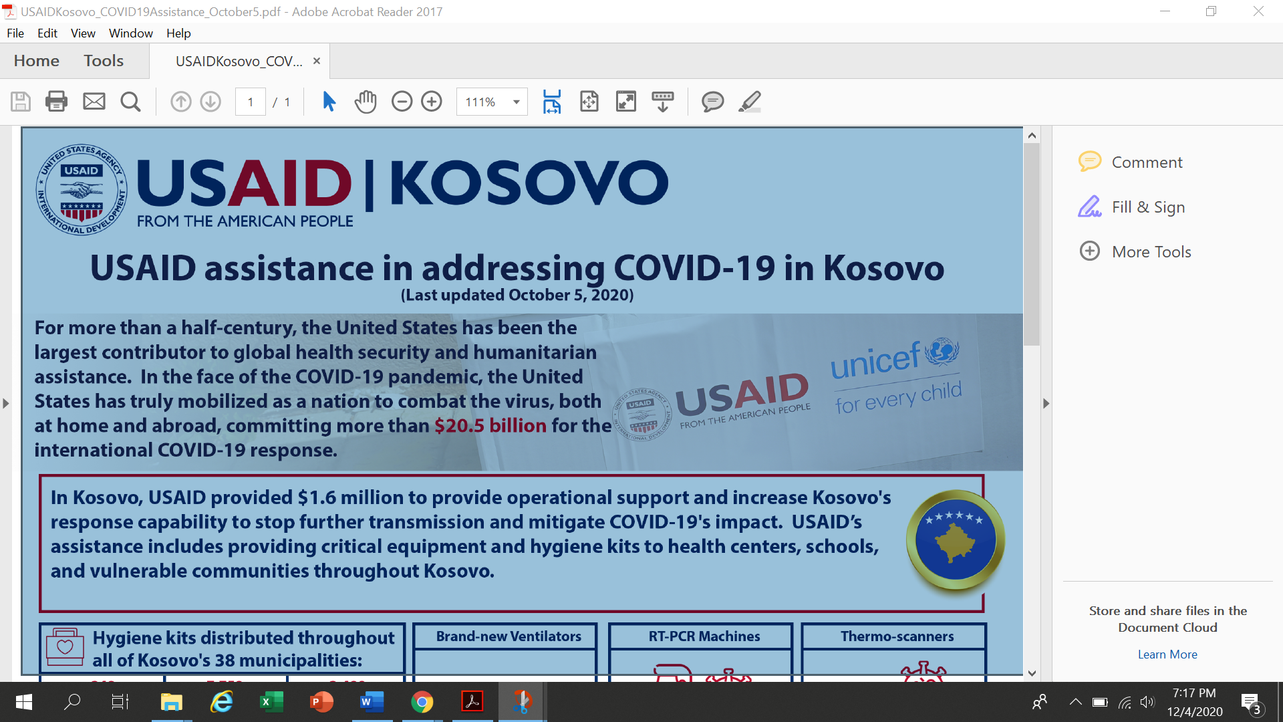Viewport: 1283px width, 722px height.
Task: Select the USAIDKosovo_COV... document tab
Action: coord(239,62)
